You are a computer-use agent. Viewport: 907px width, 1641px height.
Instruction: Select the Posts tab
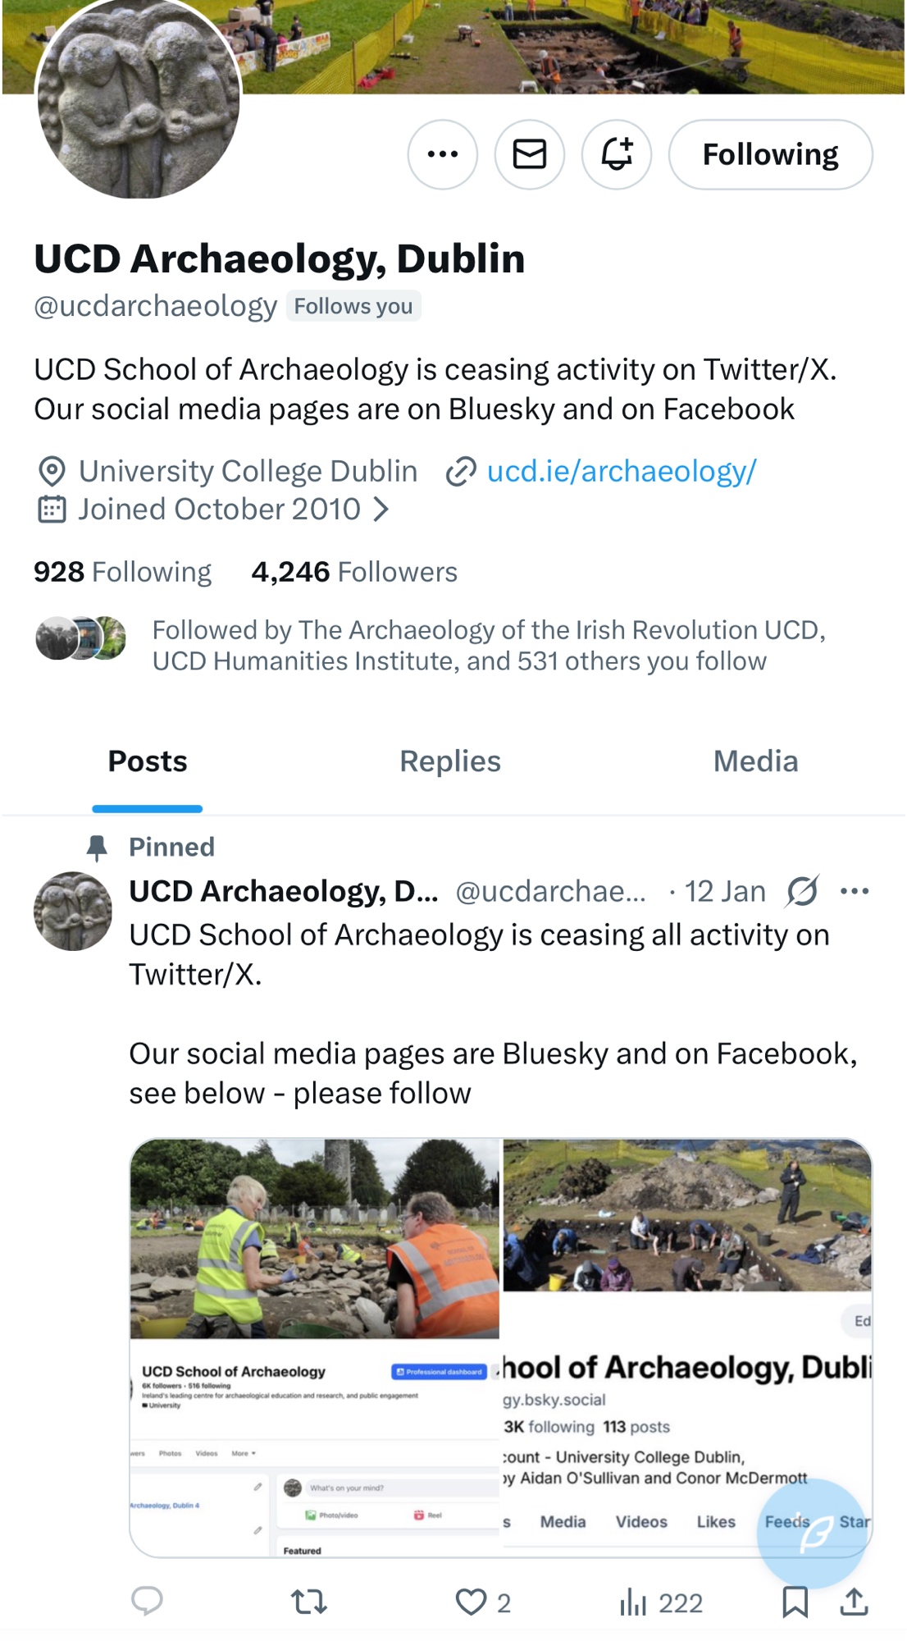[x=148, y=761]
